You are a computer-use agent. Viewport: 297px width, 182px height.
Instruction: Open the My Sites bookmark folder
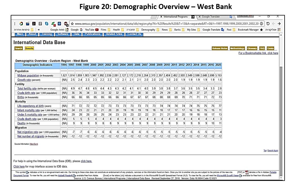(193, 30)
